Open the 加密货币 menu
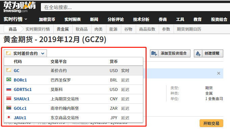Viewport: 230px width, 129px height. [47, 19]
